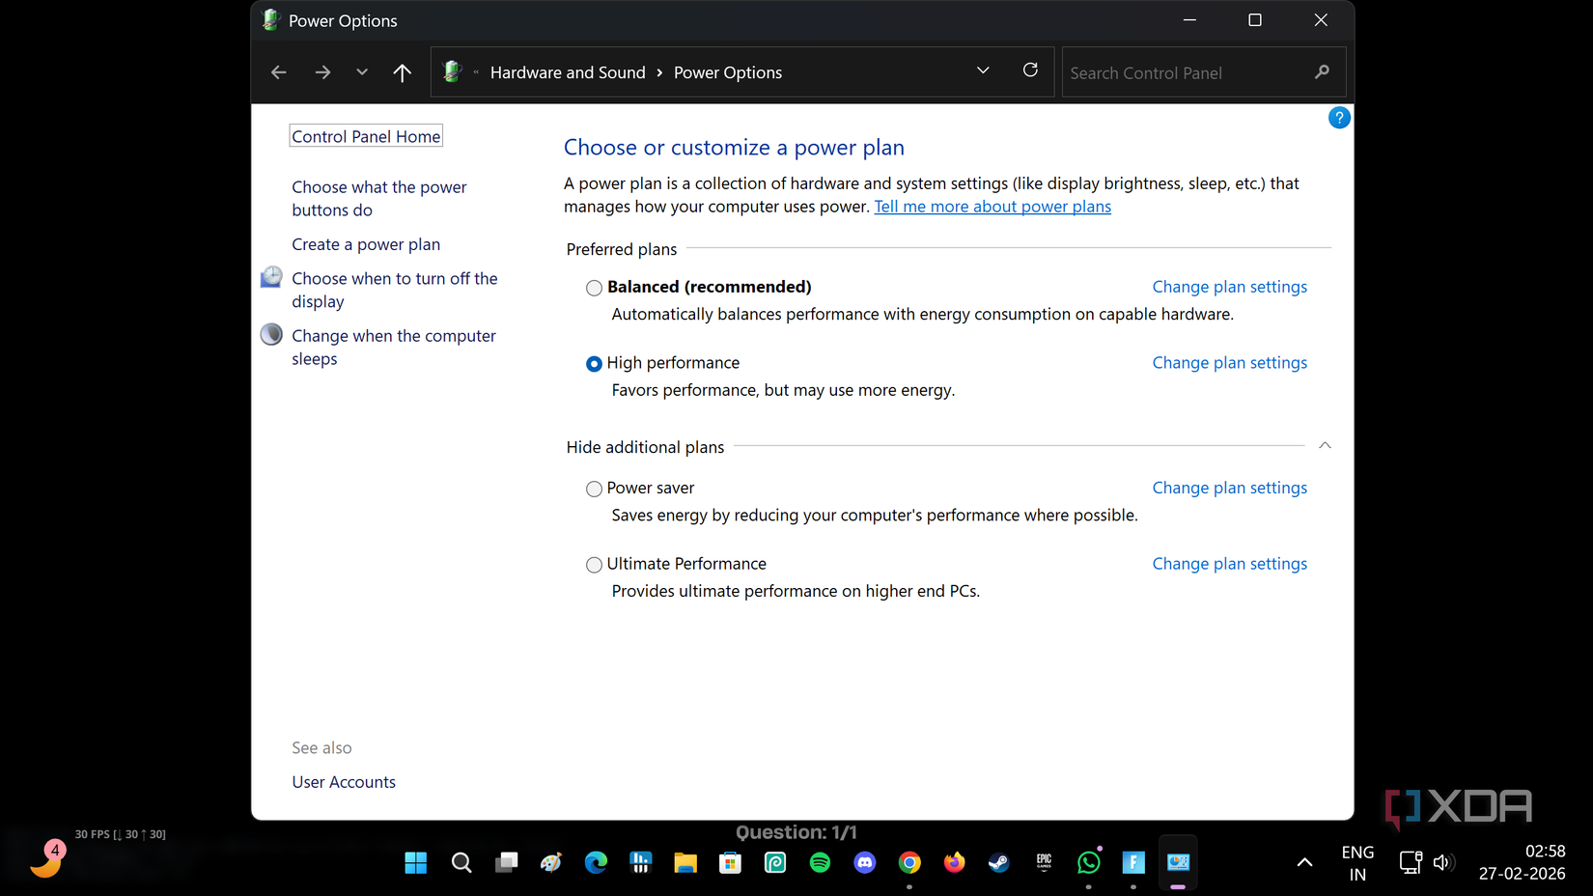Open Discord from the taskbar
Image resolution: width=1593 pixels, height=896 pixels.
(865, 862)
